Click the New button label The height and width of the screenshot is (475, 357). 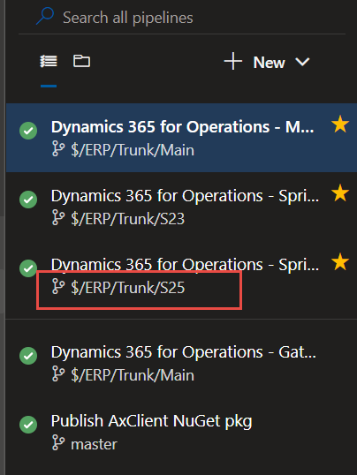[x=269, y=63]
